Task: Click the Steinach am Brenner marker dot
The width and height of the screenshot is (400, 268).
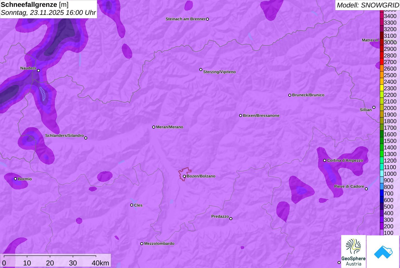Action: (207, 19)
